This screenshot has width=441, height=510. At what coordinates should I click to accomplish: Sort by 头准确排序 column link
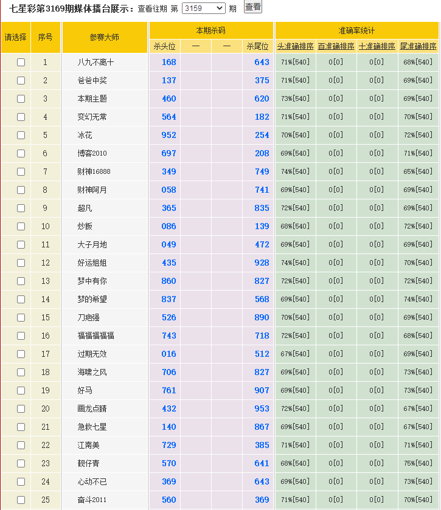(295, 46)
